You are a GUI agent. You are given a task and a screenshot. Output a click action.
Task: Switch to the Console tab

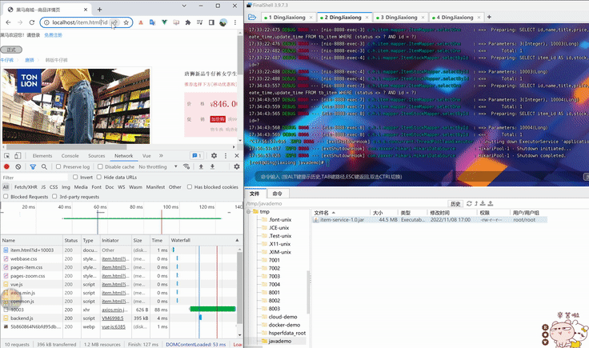(x=70, y=155)
